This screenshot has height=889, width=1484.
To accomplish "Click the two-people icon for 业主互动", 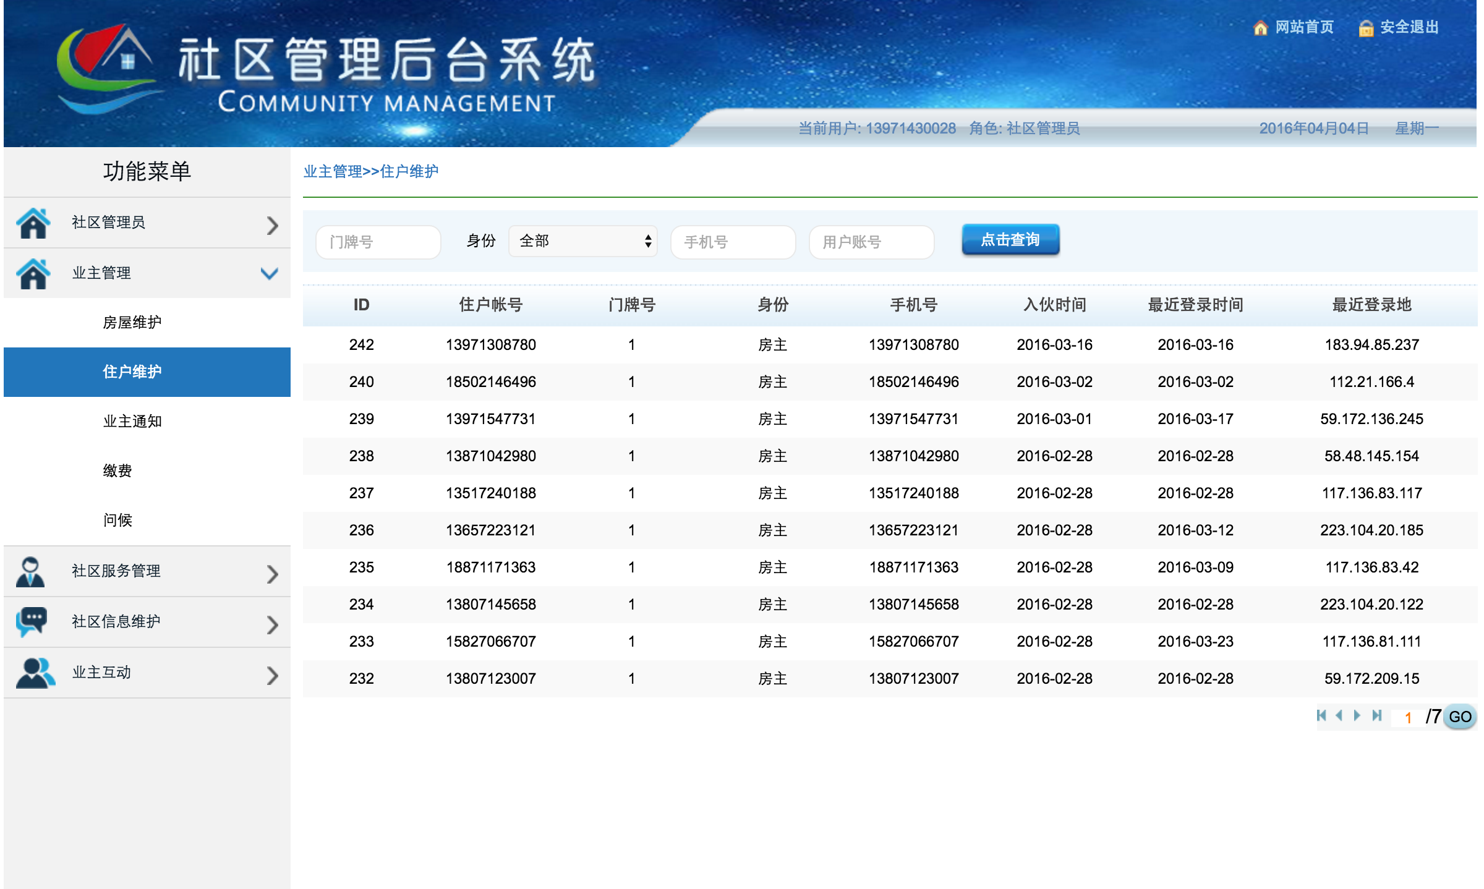I will click(x=35, y=673).
